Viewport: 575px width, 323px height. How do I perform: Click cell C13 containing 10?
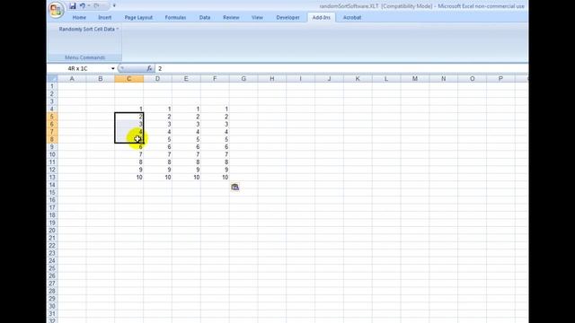(129, 178)
